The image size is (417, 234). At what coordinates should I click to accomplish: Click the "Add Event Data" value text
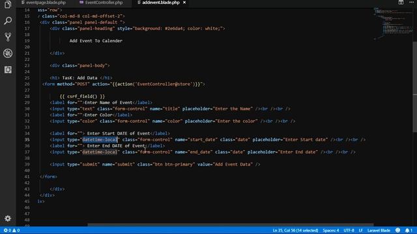pyautogui.click(x=233, y=164)
